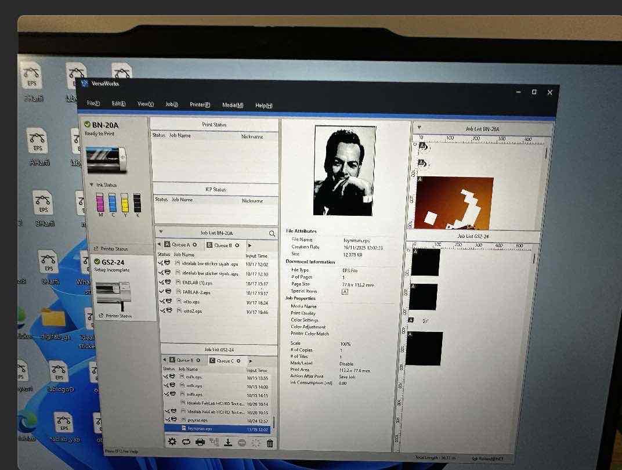Viewport: 622px width, 470px height.
Task: Open Job Settings gear icon in toolbar
Action: pyautogui.click(x=172, y=442)
